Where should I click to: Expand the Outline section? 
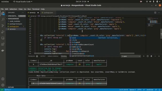pos(11,87)
